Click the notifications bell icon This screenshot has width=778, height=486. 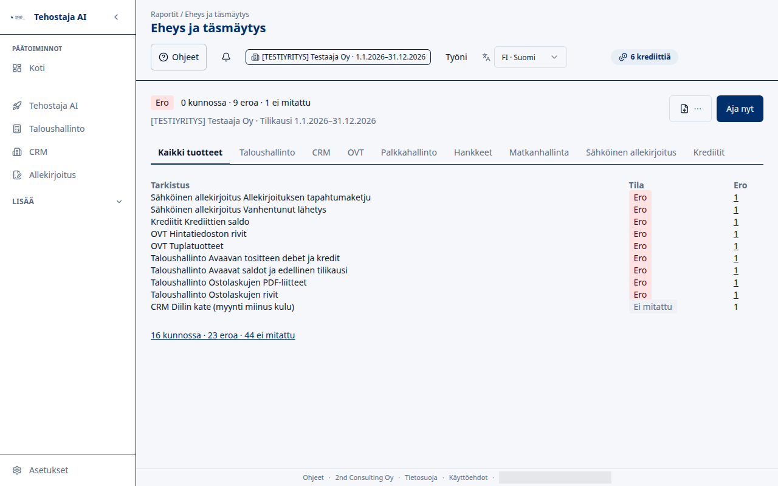click(226, 57)
